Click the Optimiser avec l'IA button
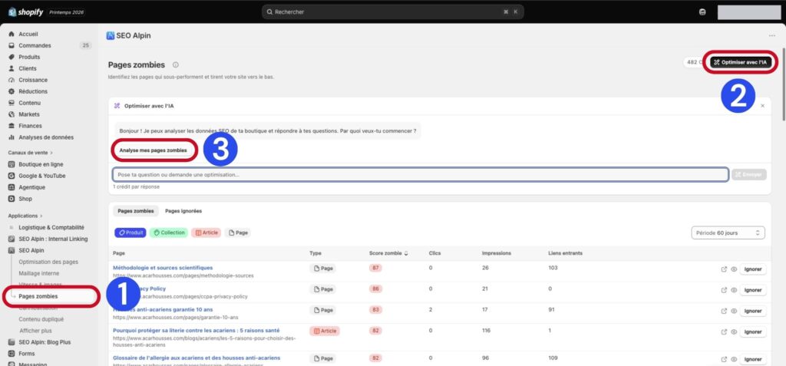This screenshot has height=366, width=786. coord(741,62)
